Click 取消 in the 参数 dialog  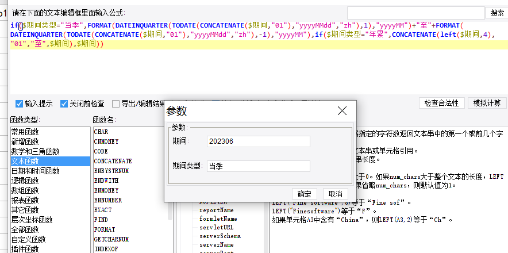(336, 194)
